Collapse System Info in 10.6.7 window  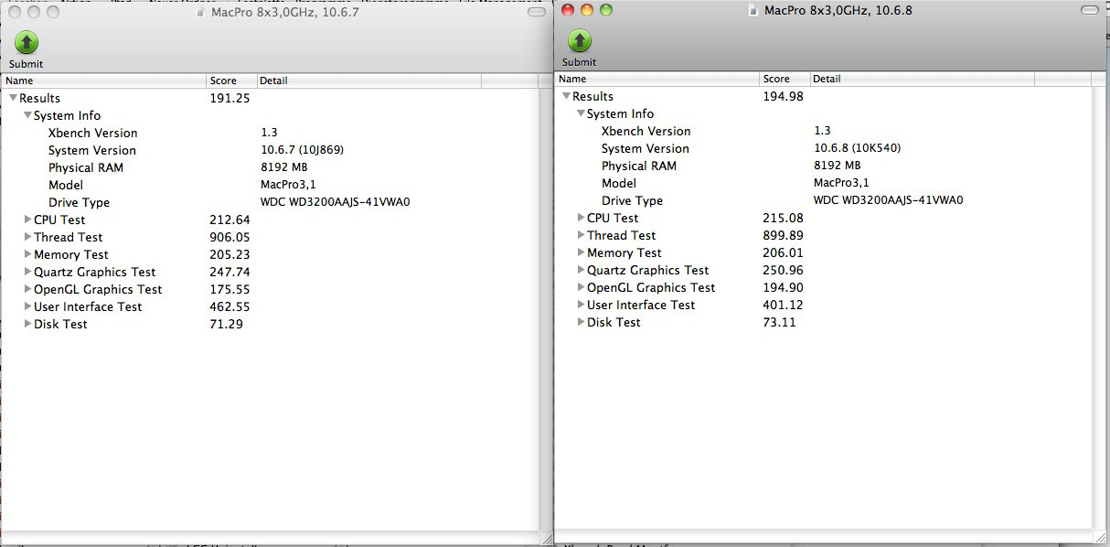click(27, 115)
